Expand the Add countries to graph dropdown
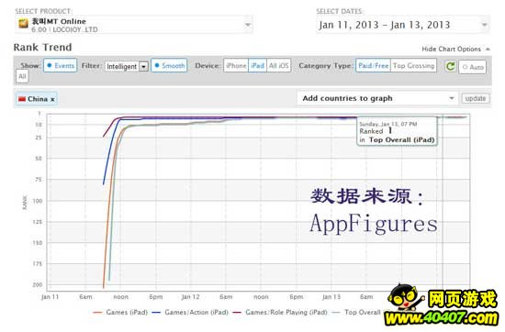 tap(376, 98)
